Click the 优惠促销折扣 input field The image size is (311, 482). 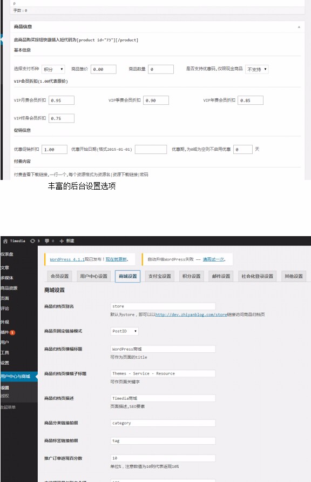pyautogui.click(x=55, y=149)
